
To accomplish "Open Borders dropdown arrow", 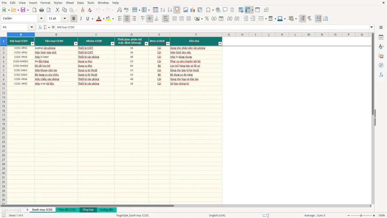I will click(265, 19).
